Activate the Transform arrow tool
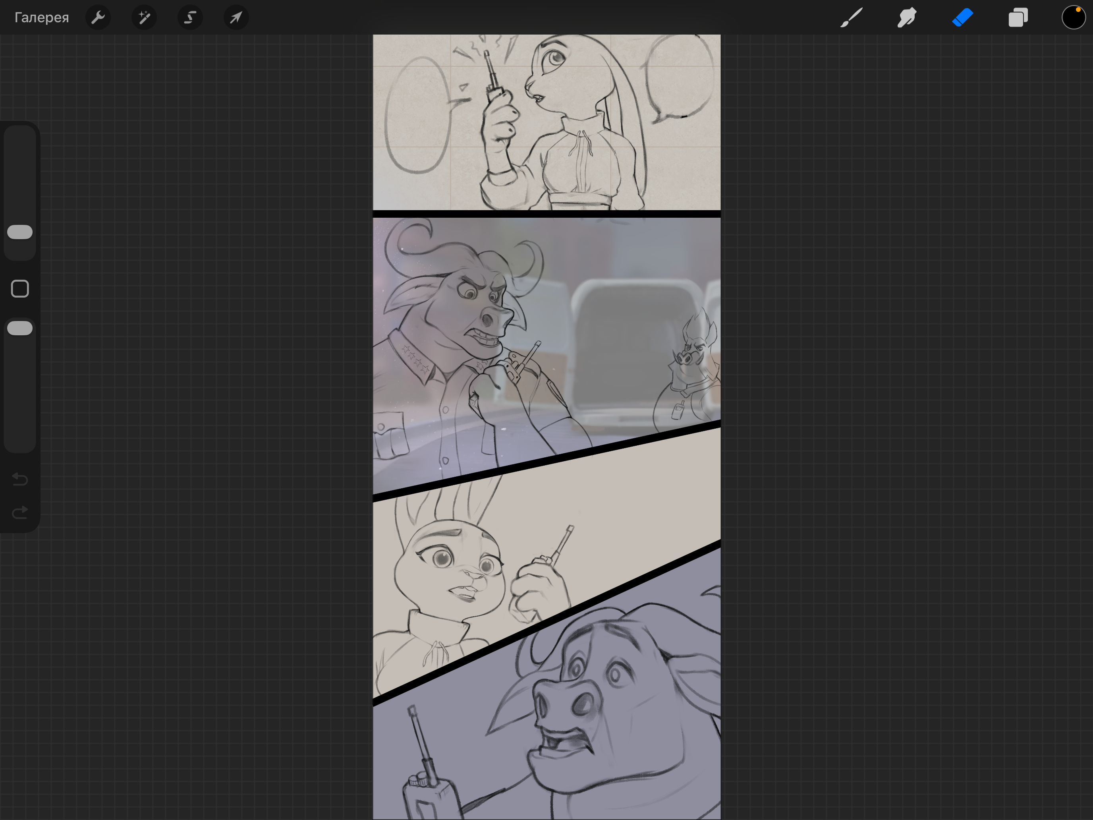This screenshot has height=820, width=1093. click(236, 18)
